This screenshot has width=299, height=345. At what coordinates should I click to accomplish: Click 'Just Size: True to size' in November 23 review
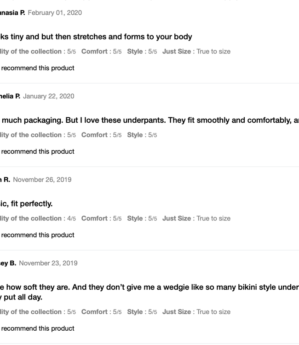196,312
